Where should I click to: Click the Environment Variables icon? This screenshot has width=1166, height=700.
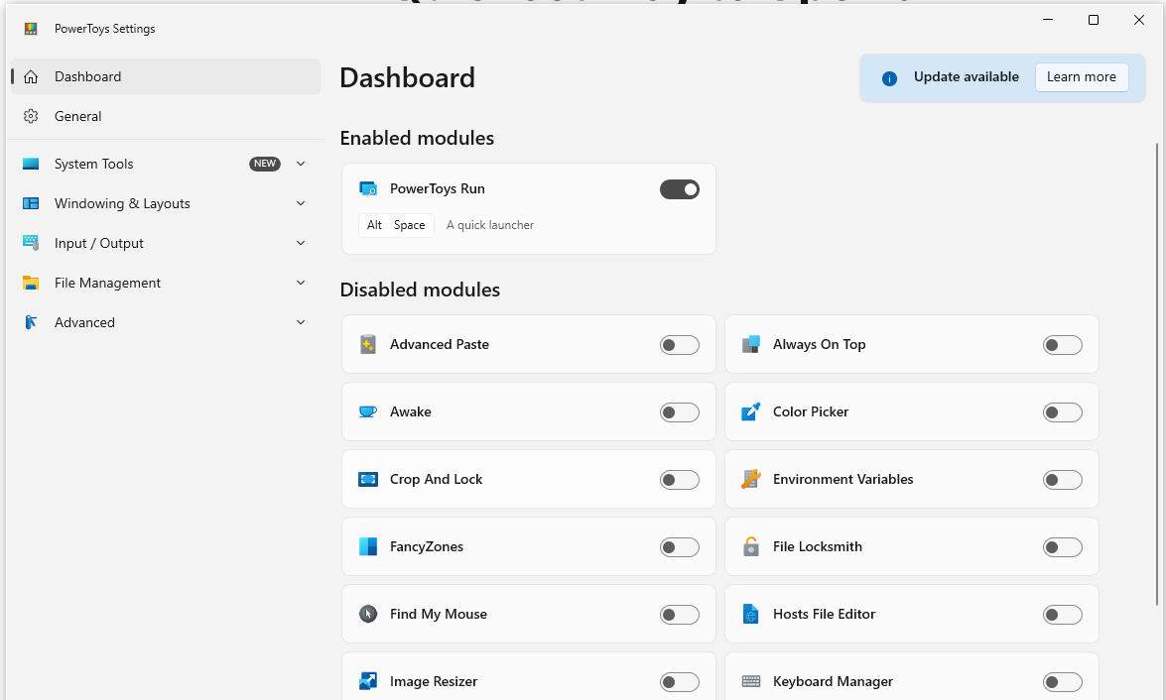click(x=751, y=479)
